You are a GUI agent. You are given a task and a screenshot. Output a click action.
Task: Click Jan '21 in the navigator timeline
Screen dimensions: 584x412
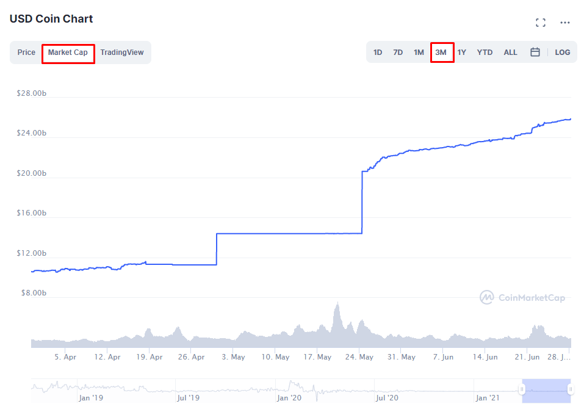488,398
